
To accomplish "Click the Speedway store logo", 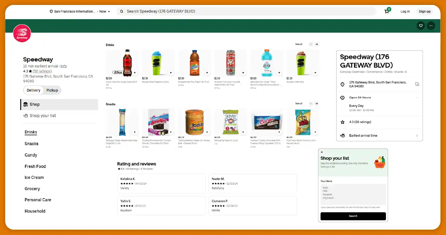I will [x=22, y=33].
